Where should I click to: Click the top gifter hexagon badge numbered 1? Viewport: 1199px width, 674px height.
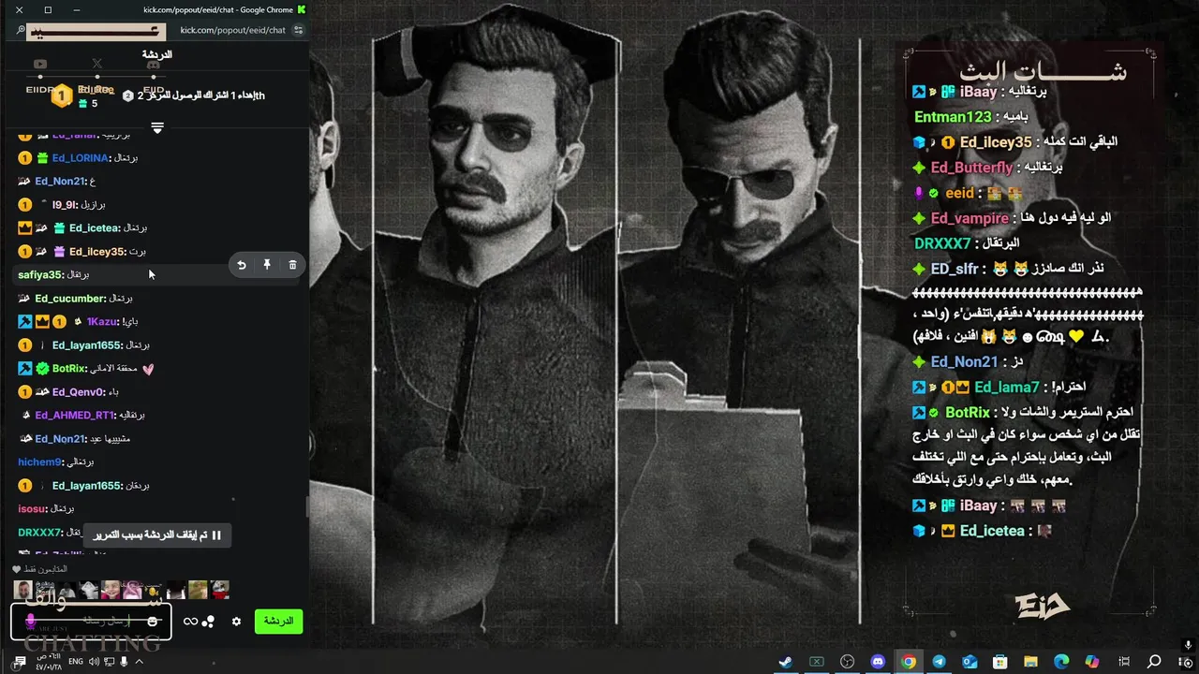62,95
